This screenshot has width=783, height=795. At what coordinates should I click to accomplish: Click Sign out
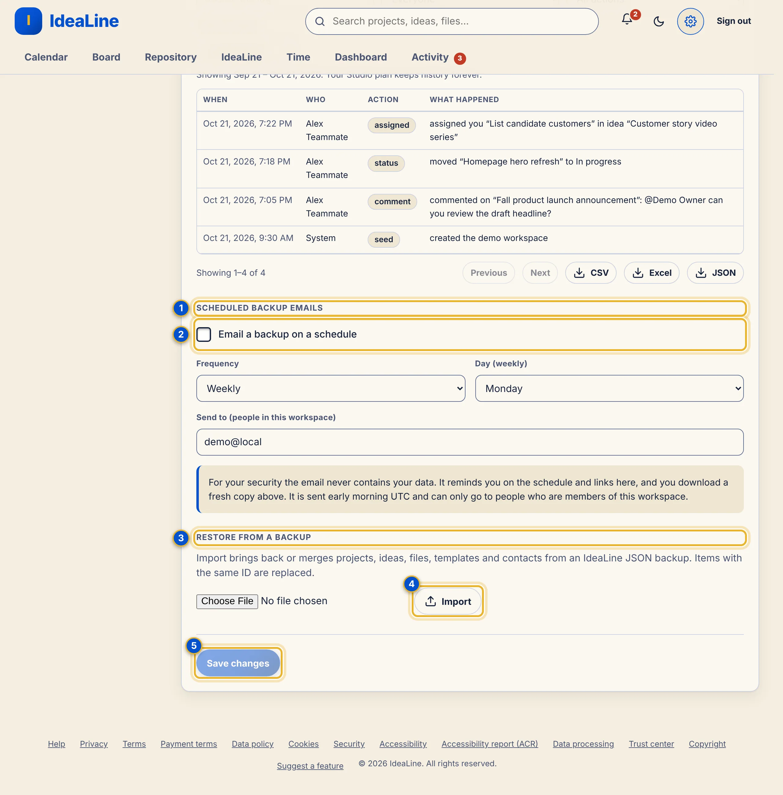tap(733, 21)
